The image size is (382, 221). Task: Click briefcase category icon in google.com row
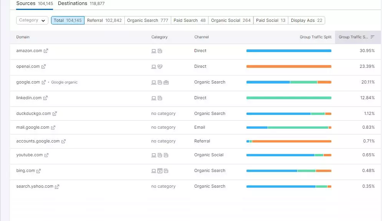(x=166, y=82)
